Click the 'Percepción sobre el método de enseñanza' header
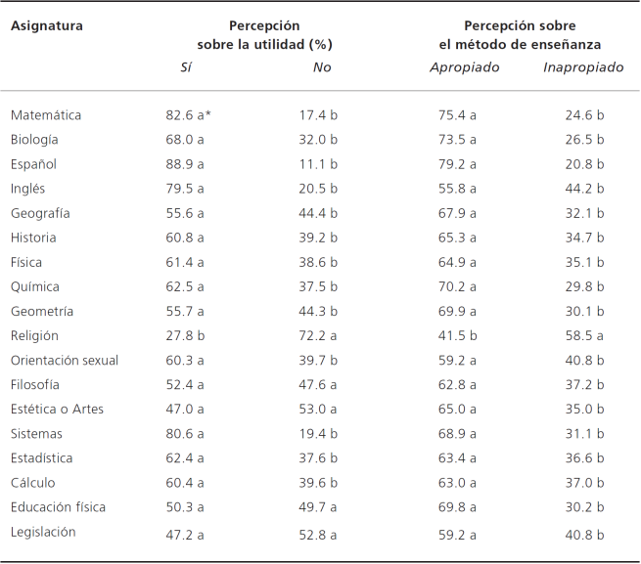 tap(519, 35)
